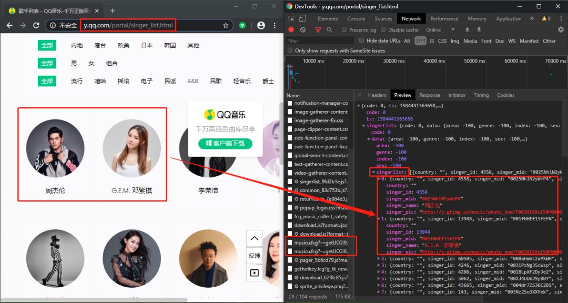
Task: Expand array item 2 with singer_id 60505
Action: pos(379,259)
